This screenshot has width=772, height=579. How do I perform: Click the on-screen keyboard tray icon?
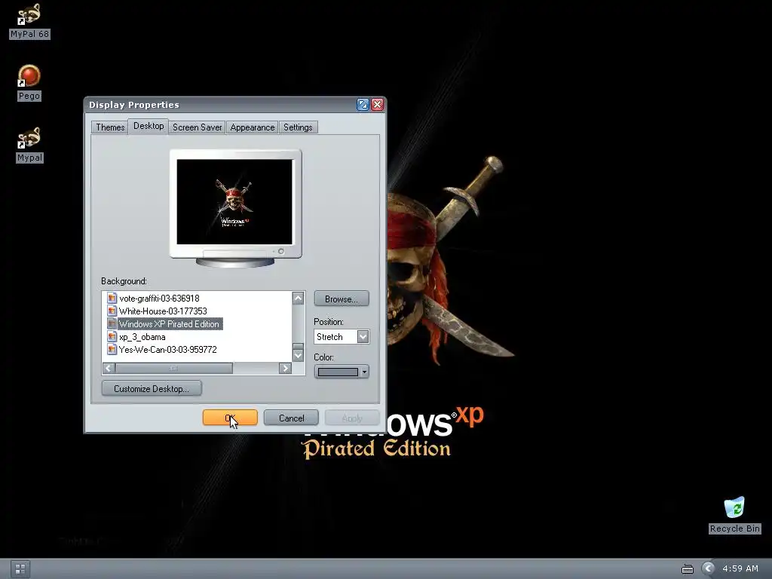[688, 568]
